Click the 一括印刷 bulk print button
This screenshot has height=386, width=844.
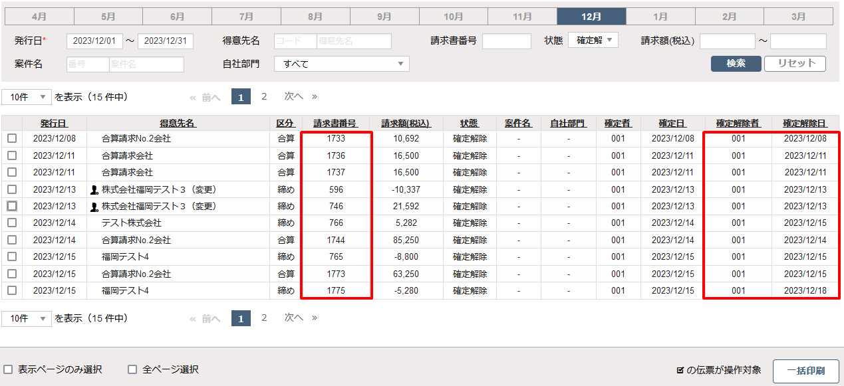805,371
